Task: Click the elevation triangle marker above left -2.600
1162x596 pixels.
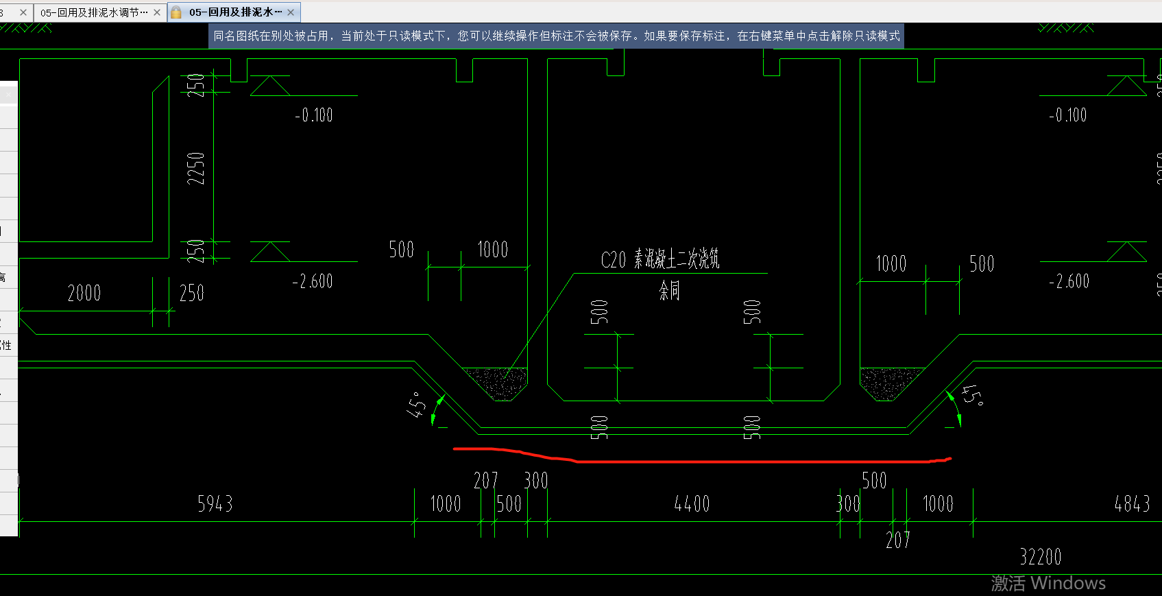Action: click(x=270, y=251)
